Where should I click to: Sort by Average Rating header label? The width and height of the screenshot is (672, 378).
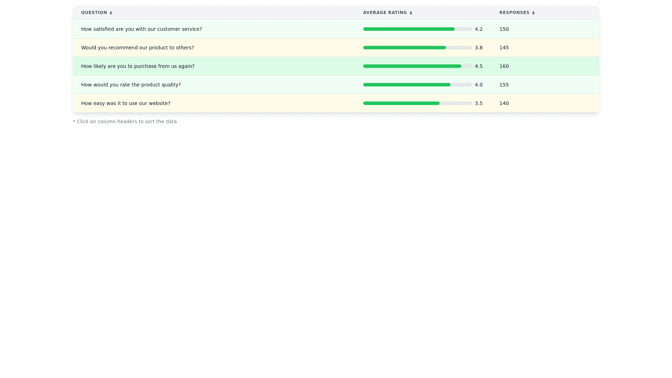[x=385, y=13]
